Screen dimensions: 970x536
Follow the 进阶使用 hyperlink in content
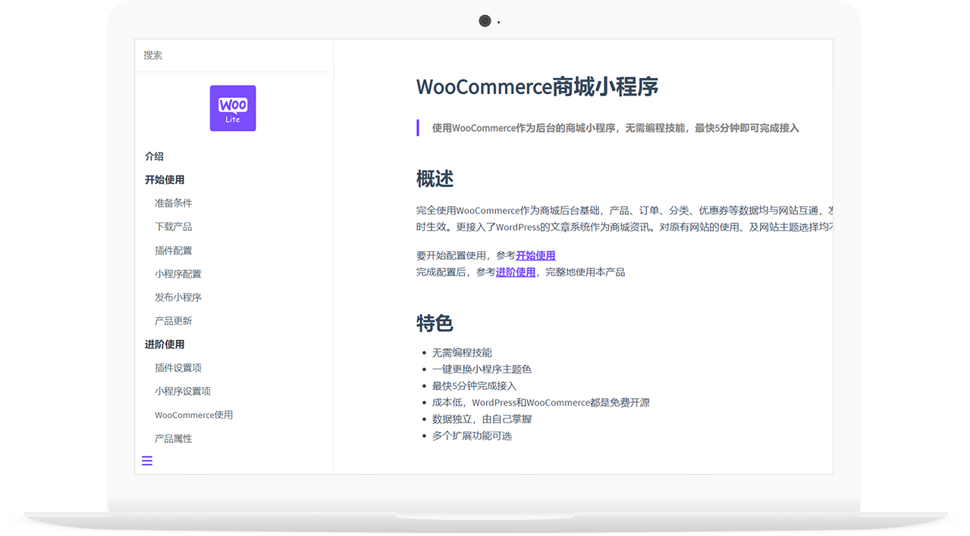[515, 272]
